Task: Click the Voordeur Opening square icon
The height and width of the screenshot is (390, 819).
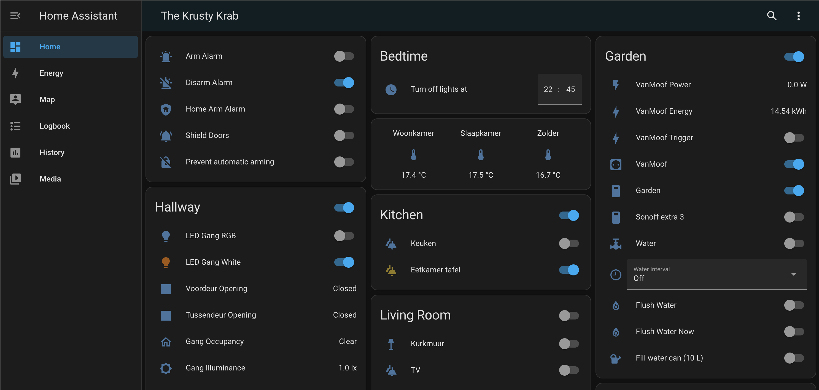Action: pyautogui.click(x=166, y=289)
